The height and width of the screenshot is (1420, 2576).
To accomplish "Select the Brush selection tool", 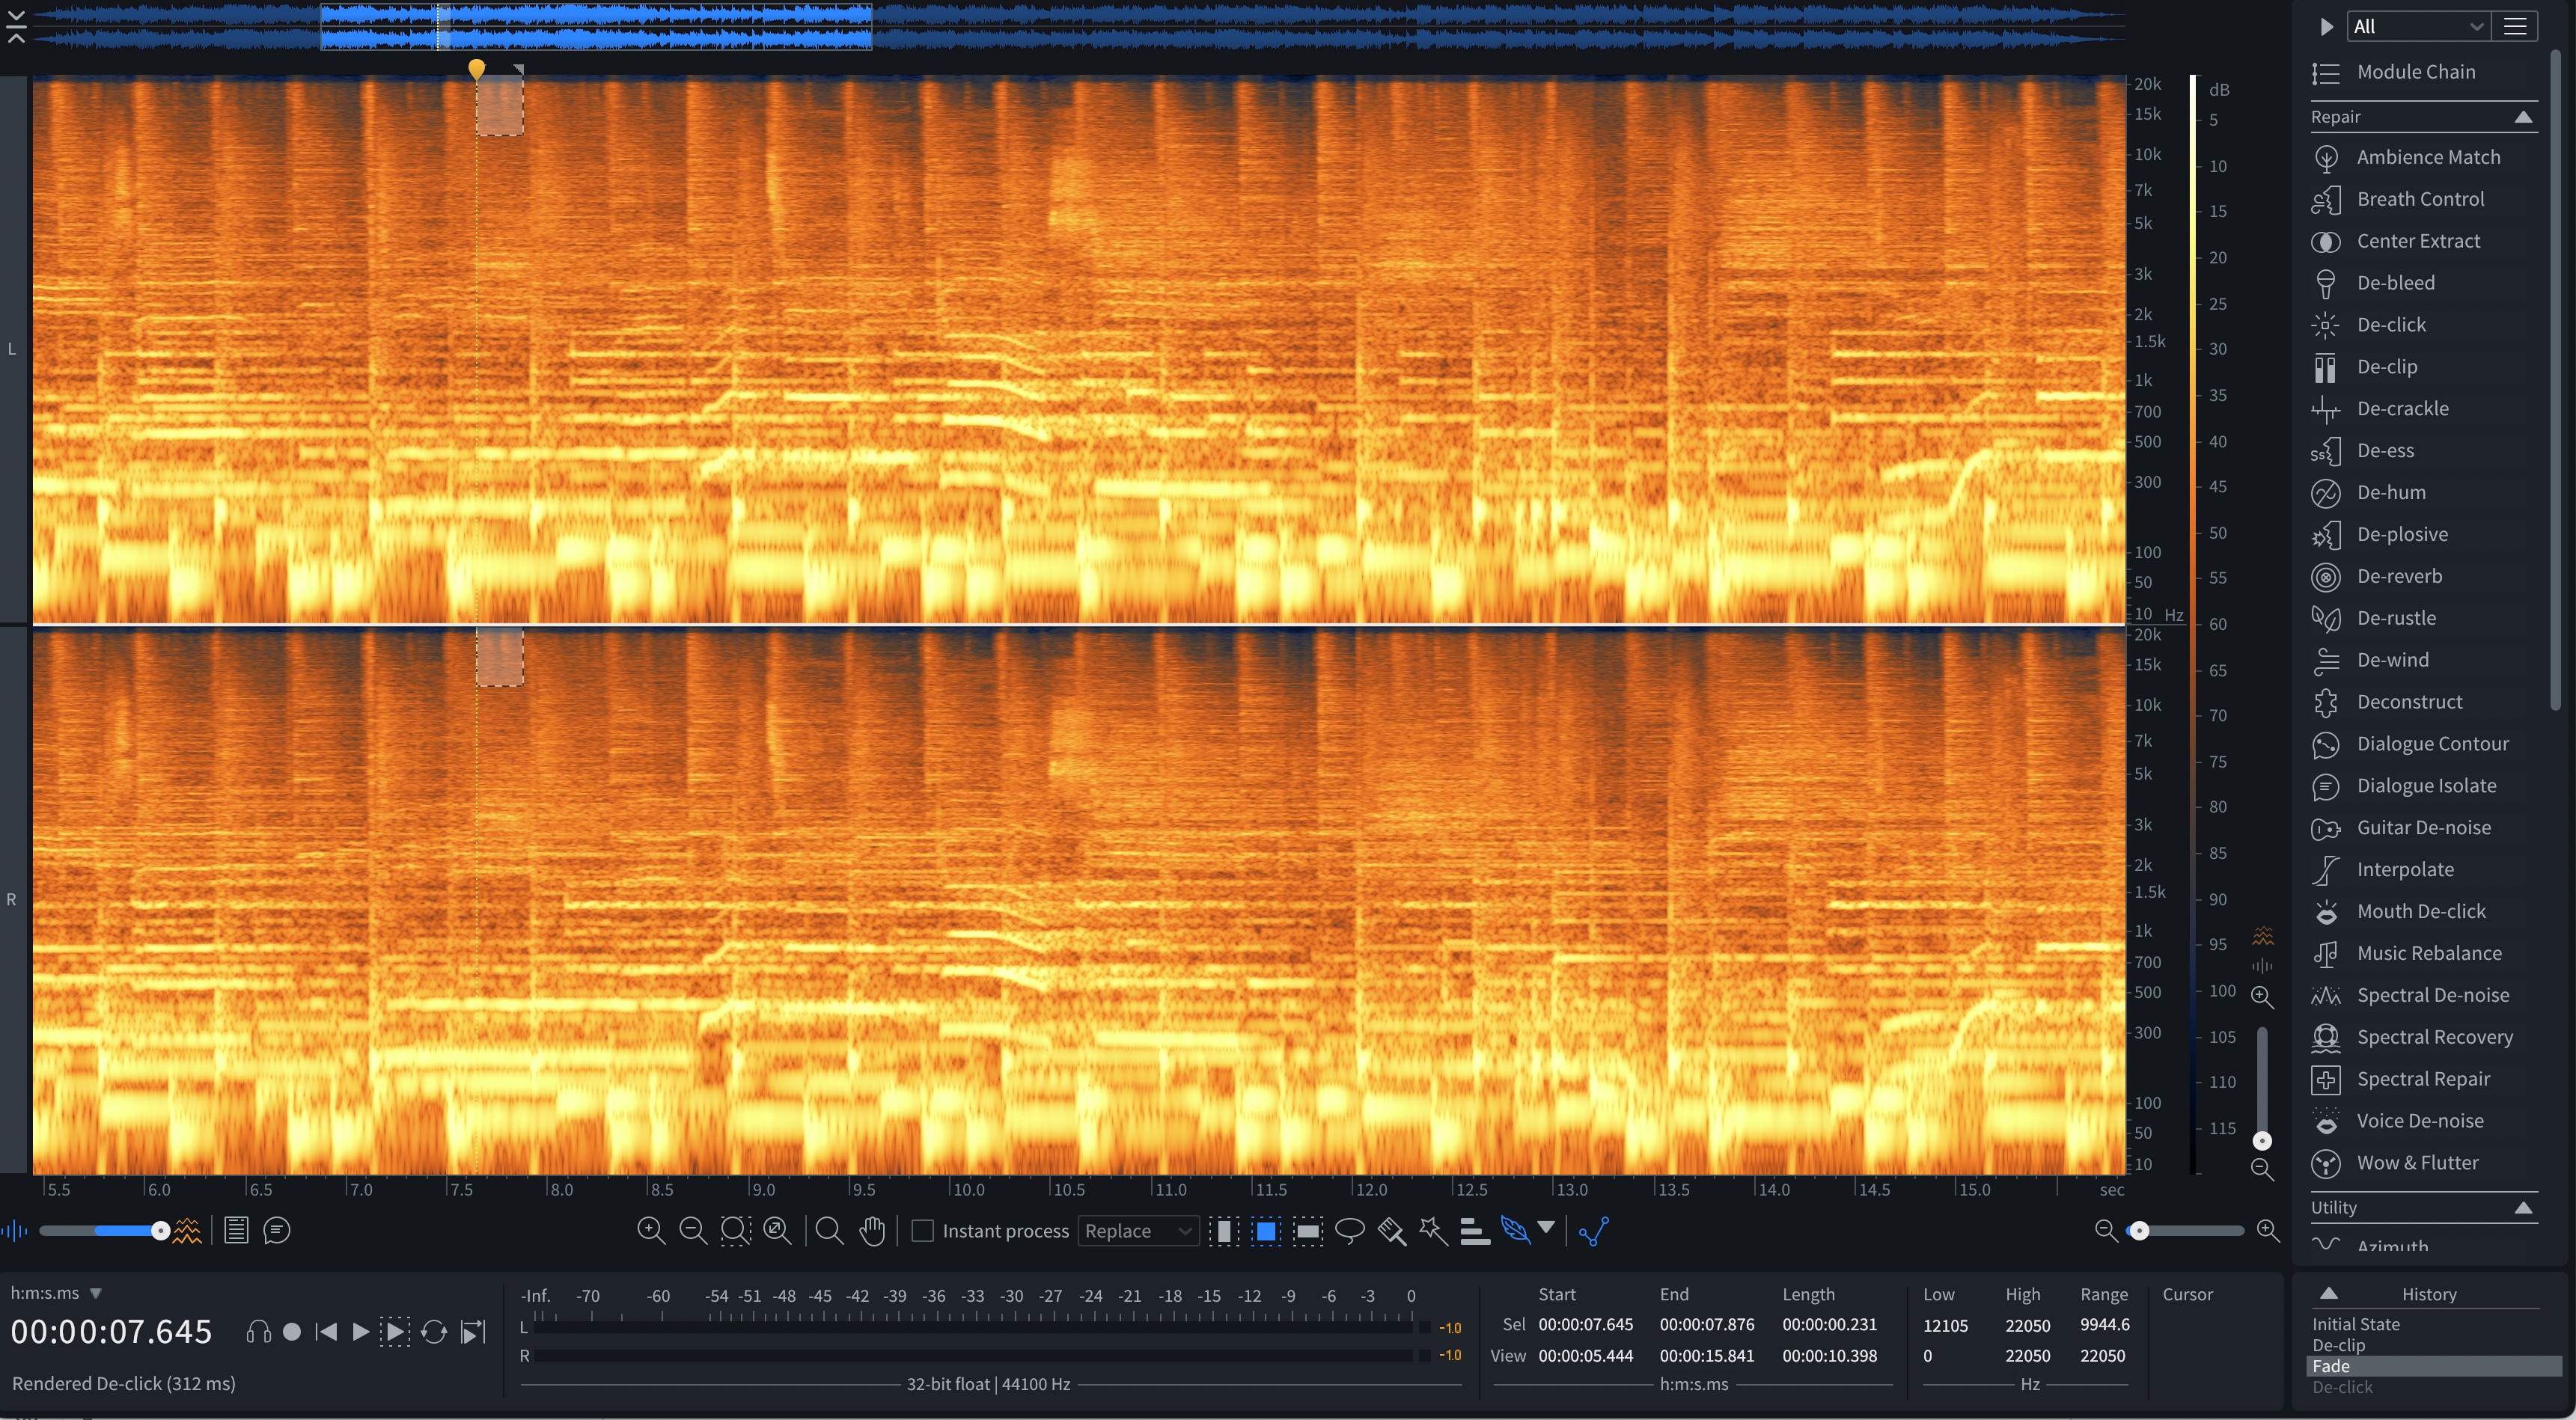I will pyautogui.click(x=1391, y=1231).
